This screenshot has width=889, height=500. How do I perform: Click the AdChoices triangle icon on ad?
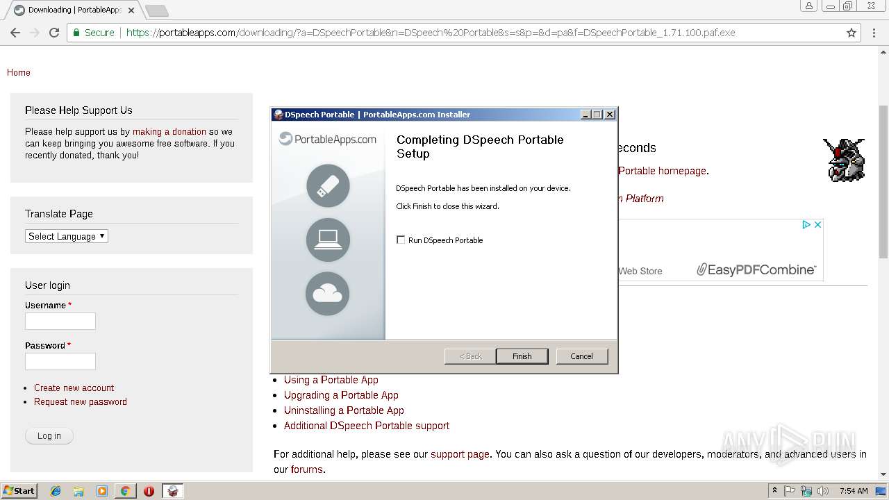(x=806, y=224)
